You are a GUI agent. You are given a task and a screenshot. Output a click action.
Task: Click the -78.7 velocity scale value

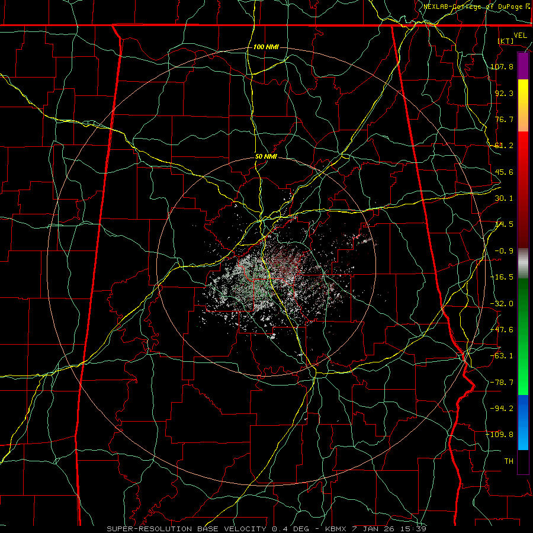502,383
